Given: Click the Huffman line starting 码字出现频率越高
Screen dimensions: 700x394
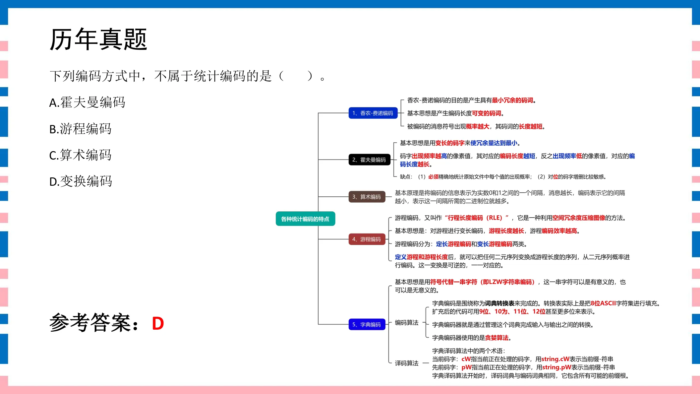Looking at the screenshot, I should pos(517,160).
